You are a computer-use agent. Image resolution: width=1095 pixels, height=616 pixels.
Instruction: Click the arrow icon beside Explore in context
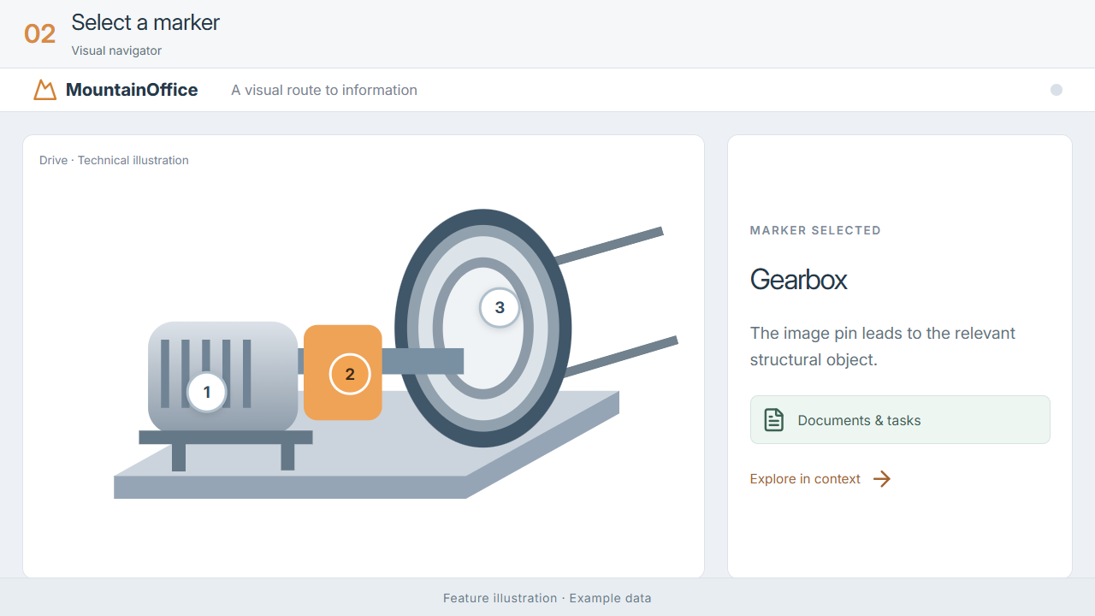pos(882,479)
